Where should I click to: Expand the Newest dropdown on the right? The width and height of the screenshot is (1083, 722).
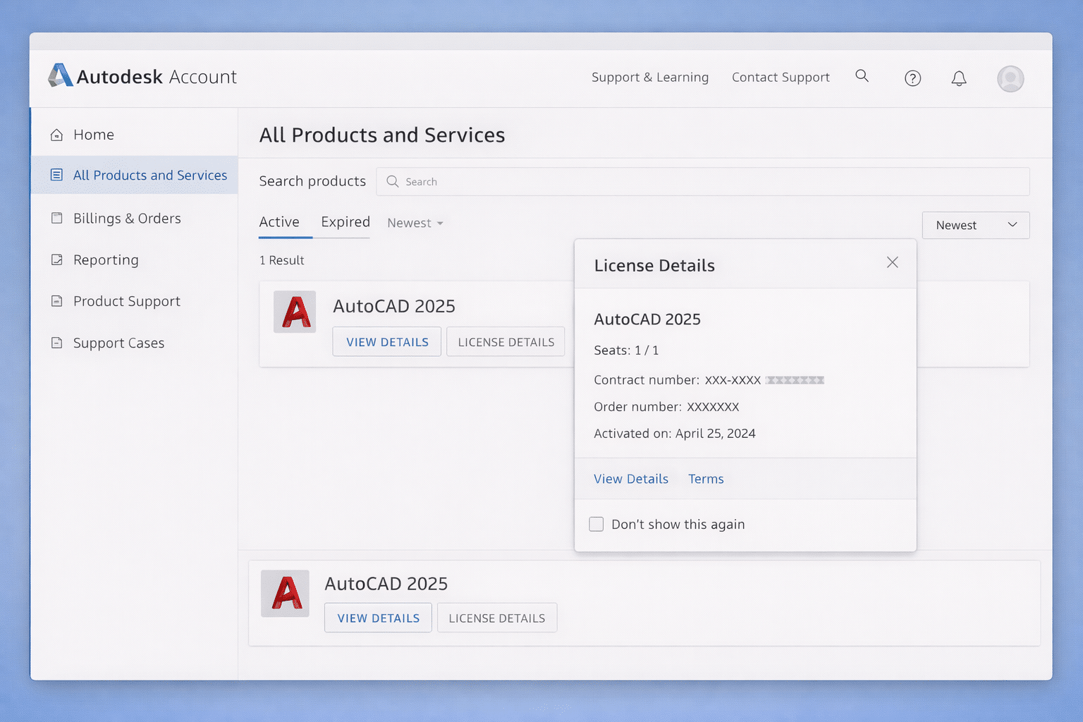975,225
